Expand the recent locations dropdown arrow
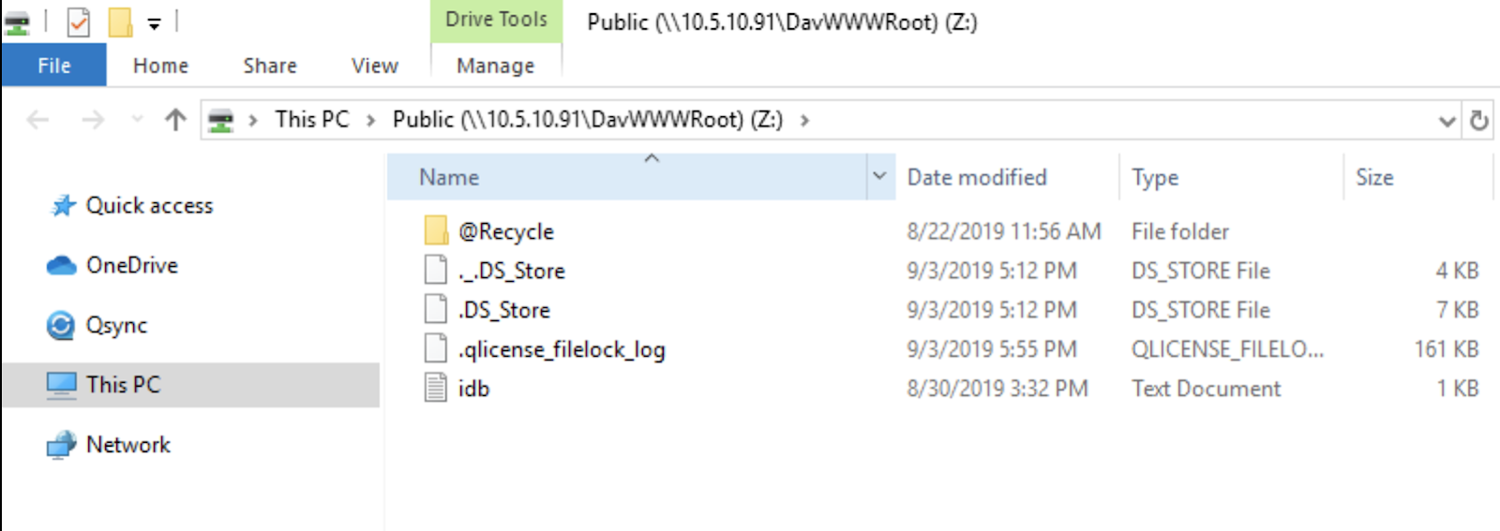The width and height of the screenshot is (1500, 531). 137,120
